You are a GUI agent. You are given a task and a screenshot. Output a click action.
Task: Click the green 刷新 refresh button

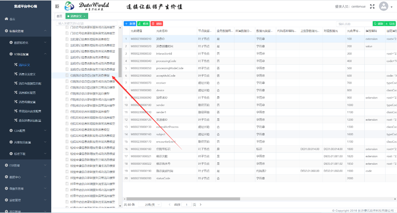[x=378, y=24]
